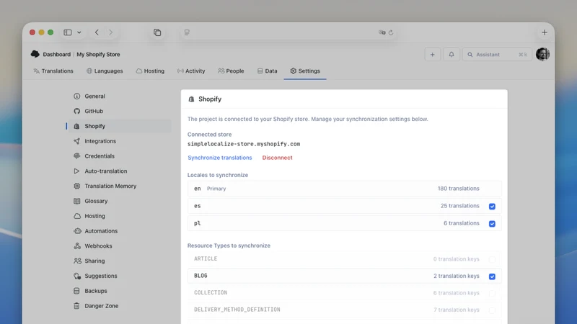This screenshot has width=577, height=324.
Task: Click the Backups database icon
Action: (76, 291)
